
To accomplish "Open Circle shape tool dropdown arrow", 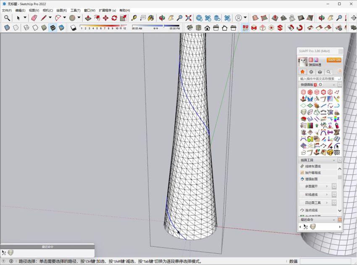I will [x=79, y=18].
